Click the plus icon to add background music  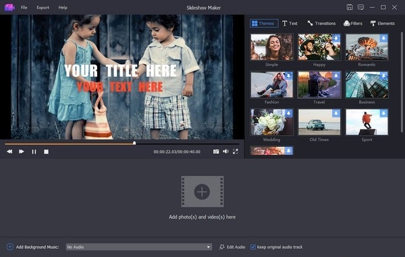click(10, 247)
